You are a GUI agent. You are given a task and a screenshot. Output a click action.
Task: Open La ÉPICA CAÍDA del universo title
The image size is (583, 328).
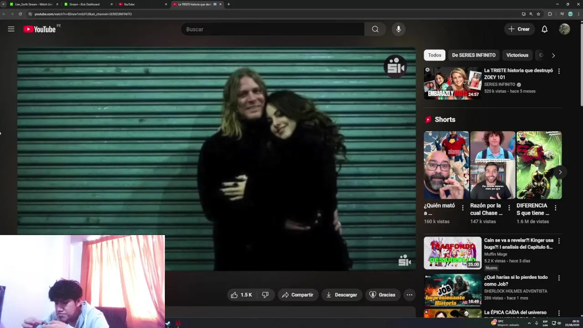tap(515, 313)
